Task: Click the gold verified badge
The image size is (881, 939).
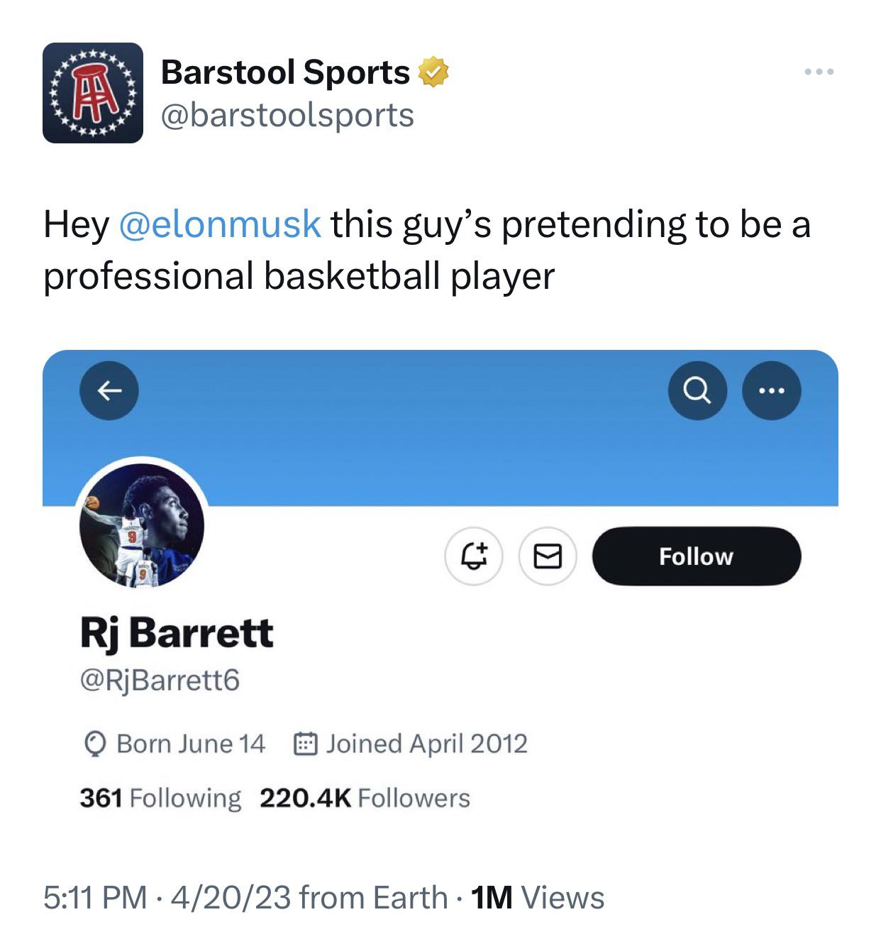Action: coord(433,72)
